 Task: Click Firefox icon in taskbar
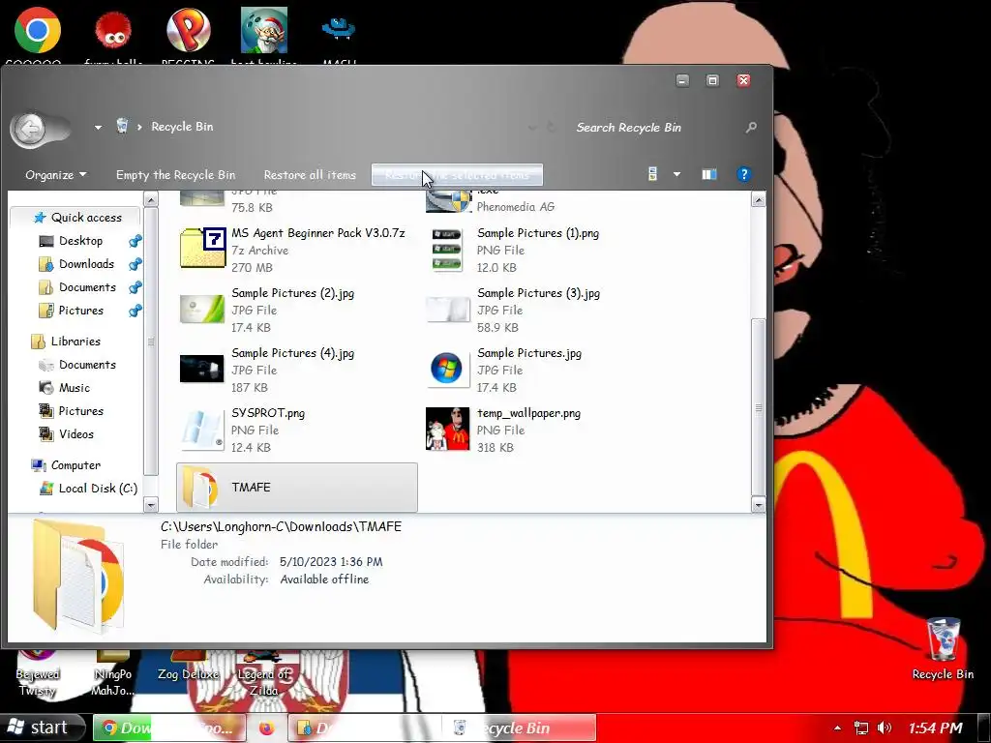pos(267,728)
